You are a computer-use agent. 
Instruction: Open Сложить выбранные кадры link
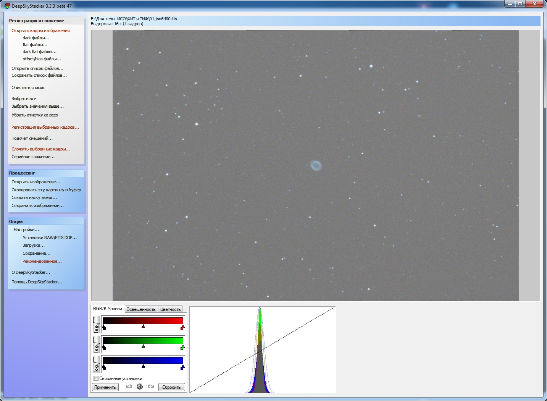(41, 149)
